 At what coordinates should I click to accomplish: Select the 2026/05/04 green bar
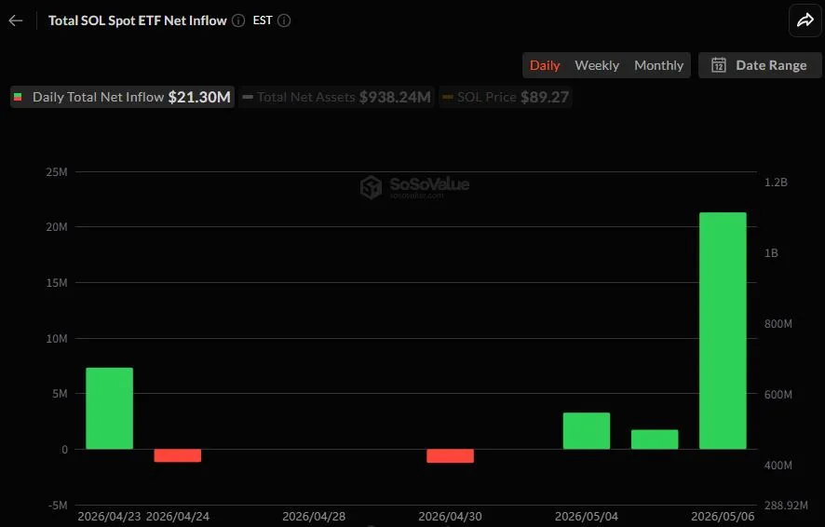point(587,431)
